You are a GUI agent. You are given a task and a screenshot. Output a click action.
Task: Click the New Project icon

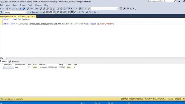[7, 9]
